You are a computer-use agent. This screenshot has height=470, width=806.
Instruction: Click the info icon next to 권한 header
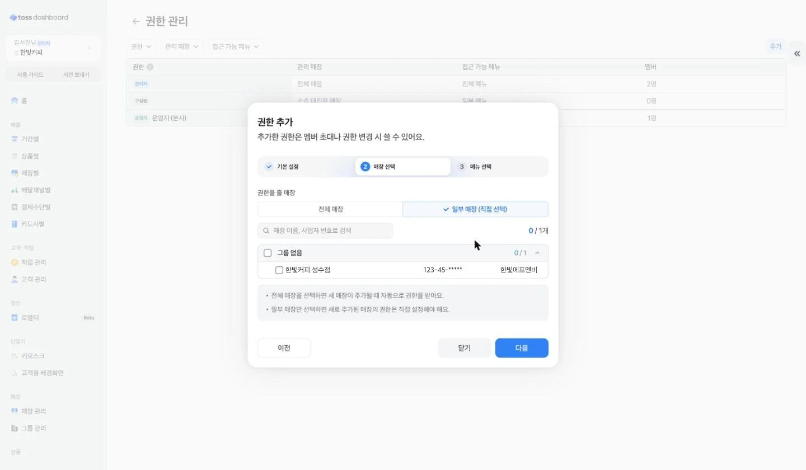coord(150,67)
